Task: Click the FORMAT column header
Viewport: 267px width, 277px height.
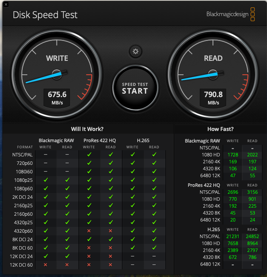Action: 25,147
